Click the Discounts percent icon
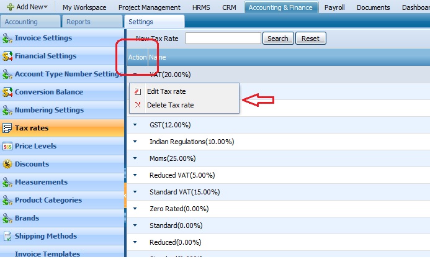Viewport: 430px width, 264px height. coord(7,165)
